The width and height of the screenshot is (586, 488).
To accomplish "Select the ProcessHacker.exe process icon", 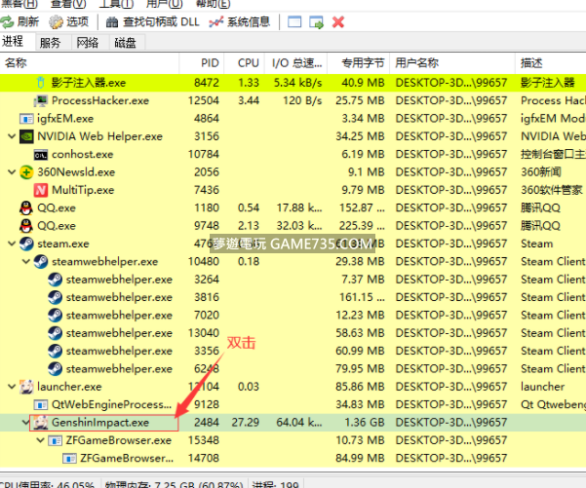I will pos(41,100).
